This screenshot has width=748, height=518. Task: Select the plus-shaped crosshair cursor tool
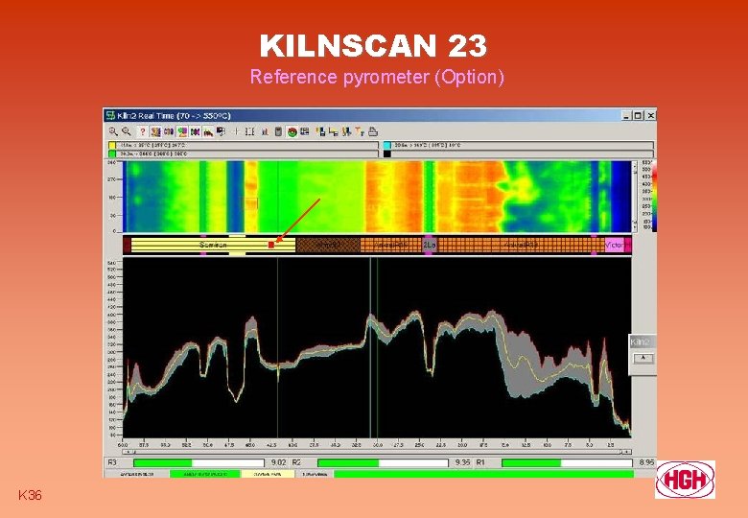pos(237,131)
